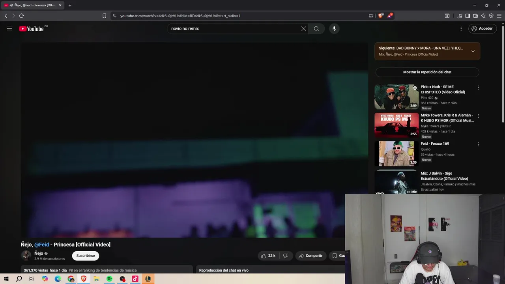Open options for Pirlo x Nath video
Screen dimensions: 505x284
[x=478, y=88]
